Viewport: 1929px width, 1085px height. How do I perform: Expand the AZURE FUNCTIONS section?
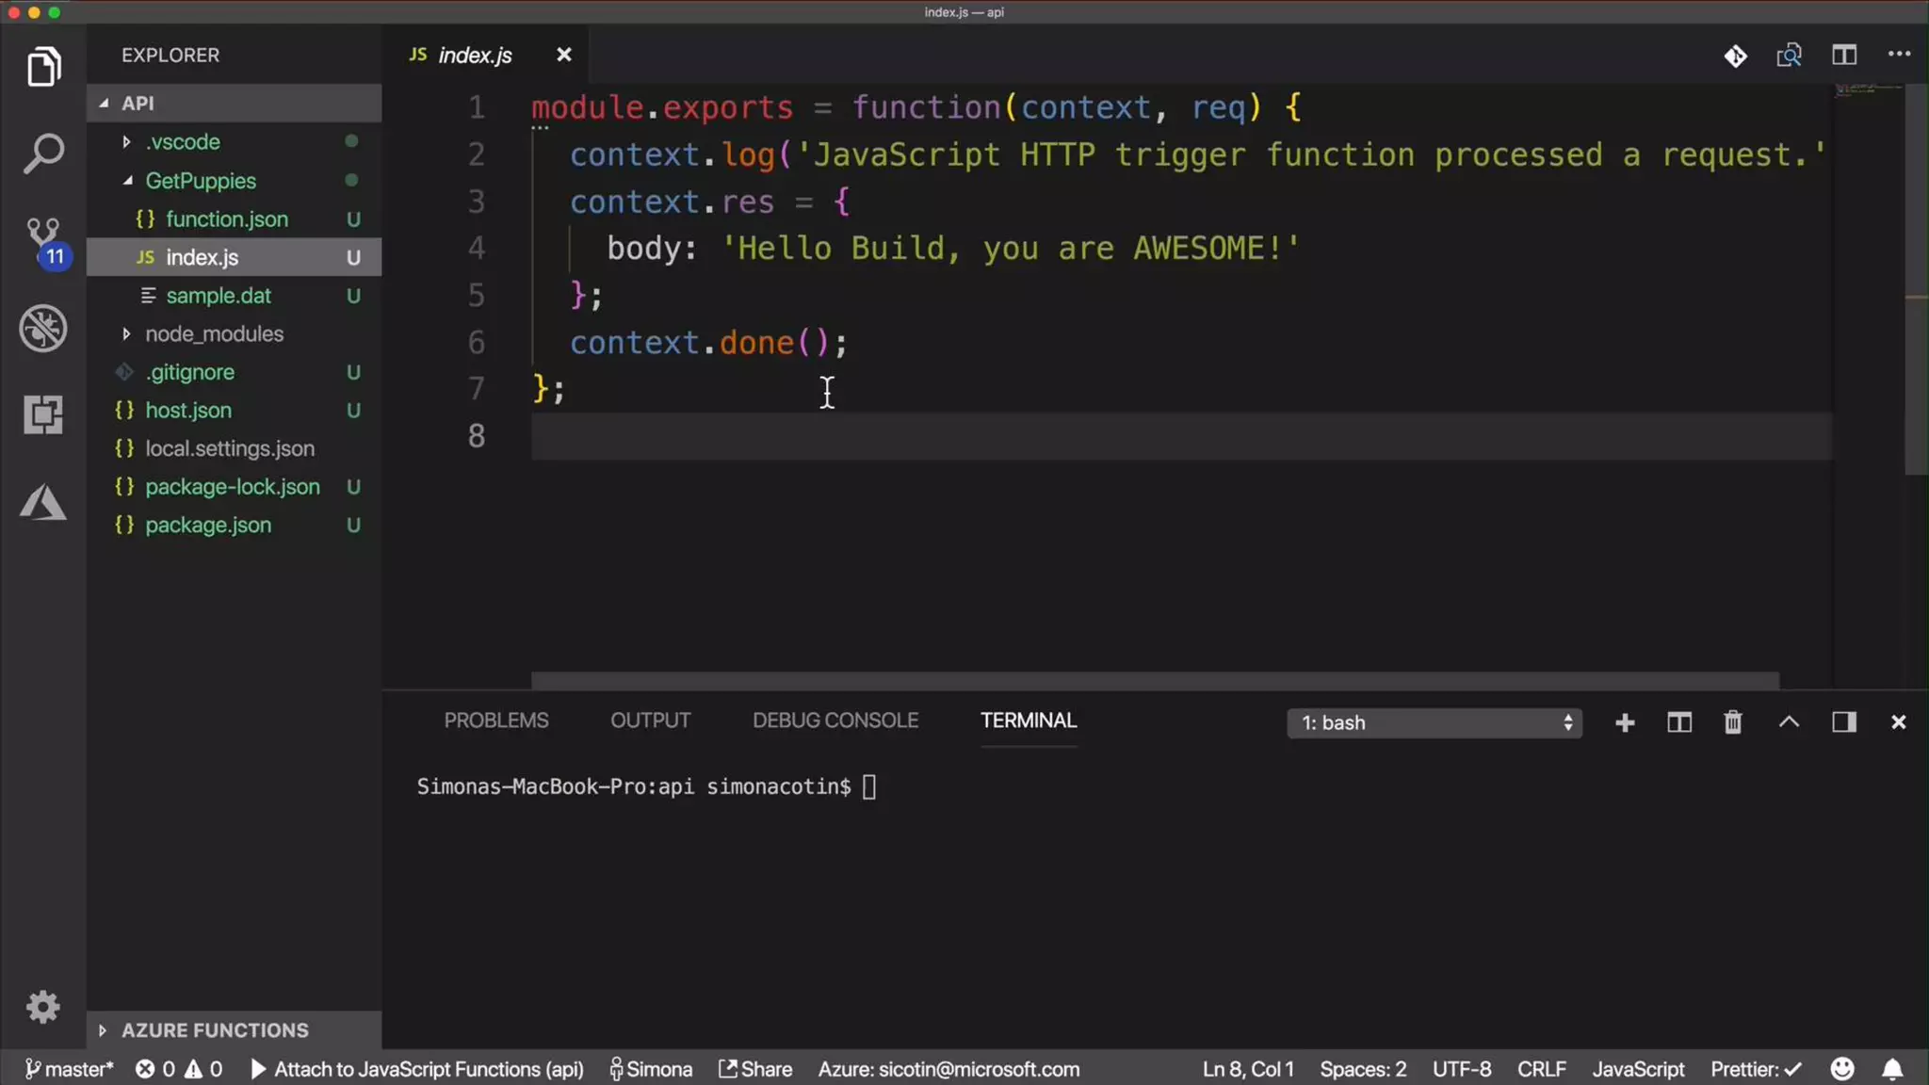click(215, 1030)
